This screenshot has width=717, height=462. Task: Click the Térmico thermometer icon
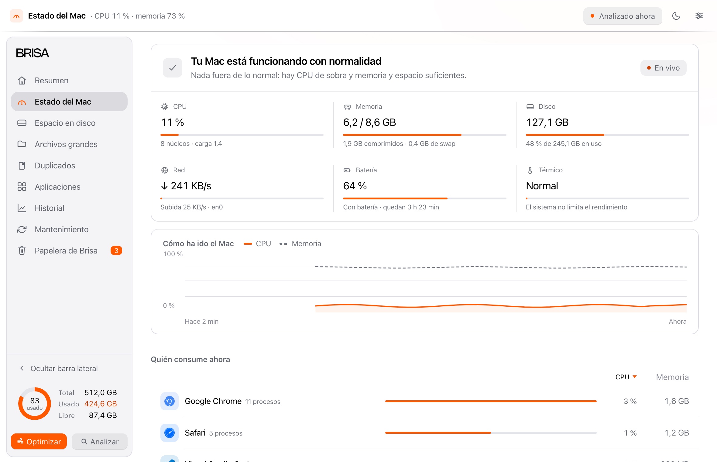530,170
